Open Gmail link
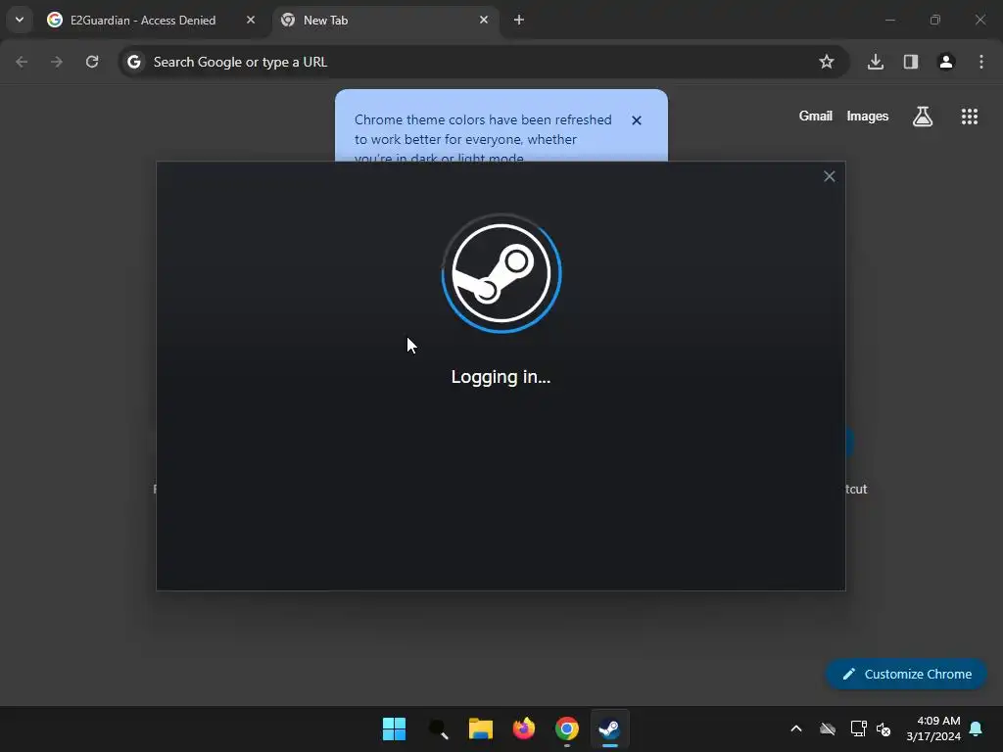This screenshot has height=752, width=1003. 816,117
